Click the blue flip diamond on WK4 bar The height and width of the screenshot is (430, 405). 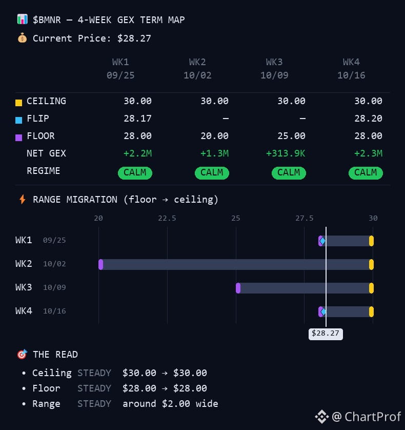323,311
